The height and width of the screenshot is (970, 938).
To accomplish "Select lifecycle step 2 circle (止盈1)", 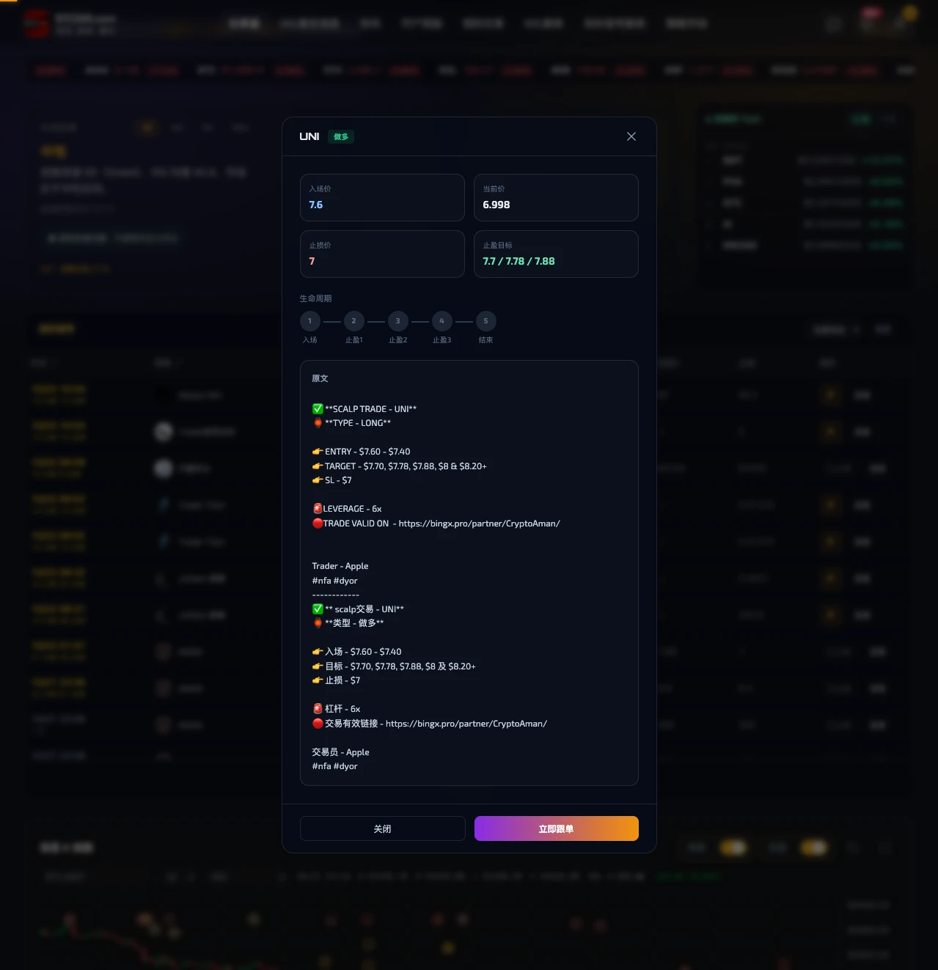I will [x=354, y=321].
